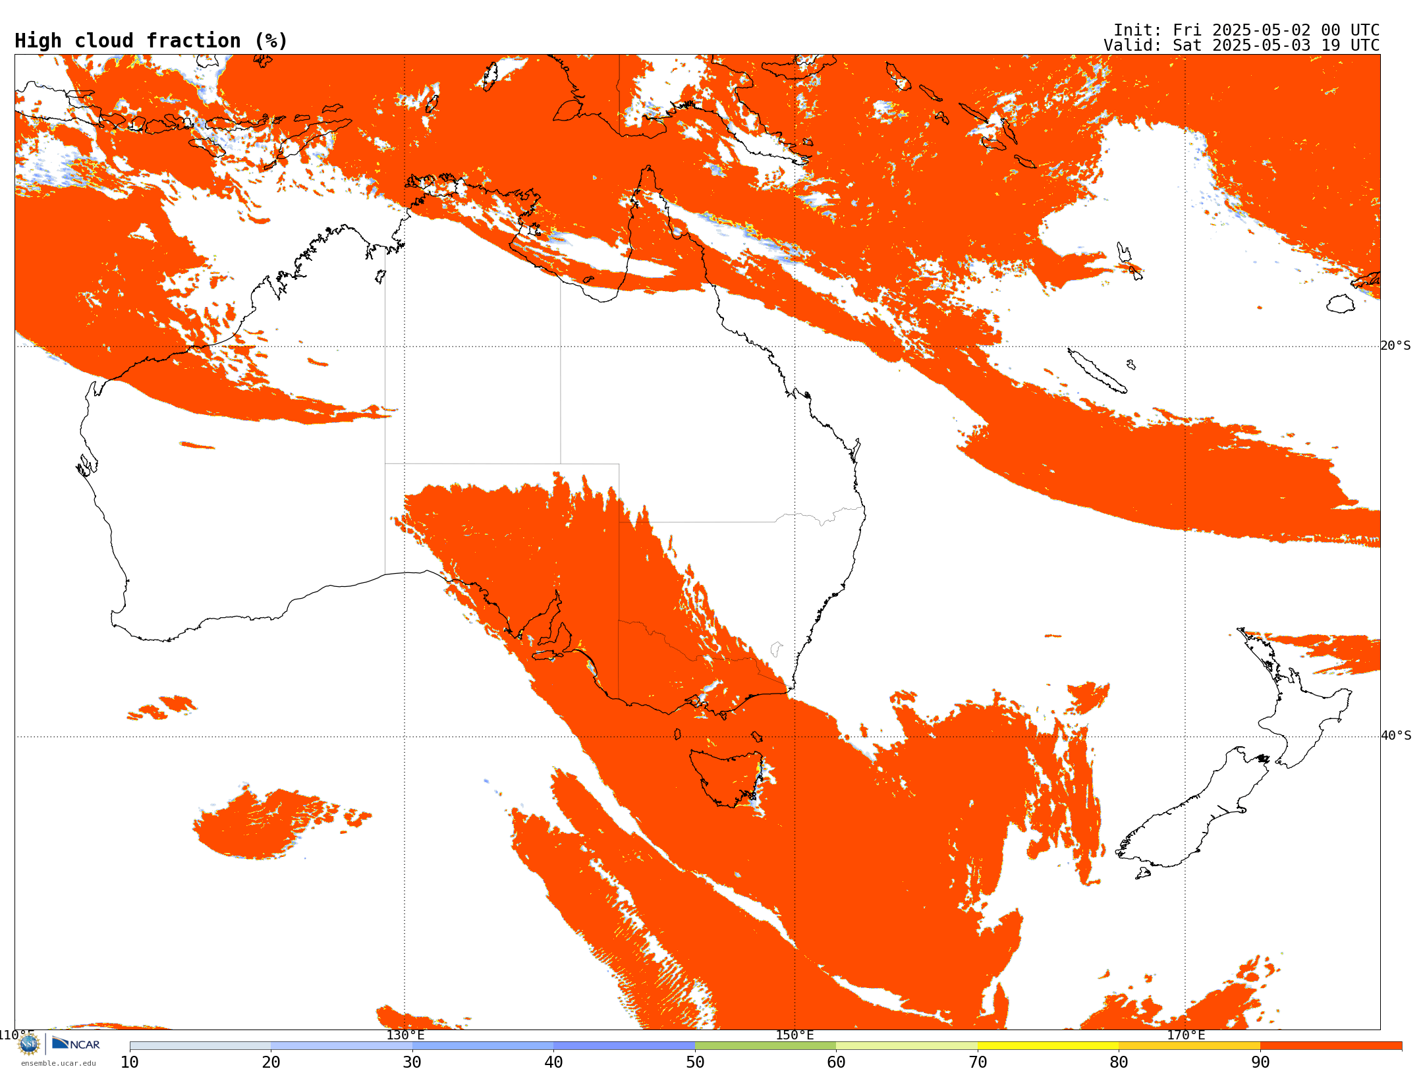
Task: Click the 40–50 periwinkle colorbar segment
Action: point(624,1046)
